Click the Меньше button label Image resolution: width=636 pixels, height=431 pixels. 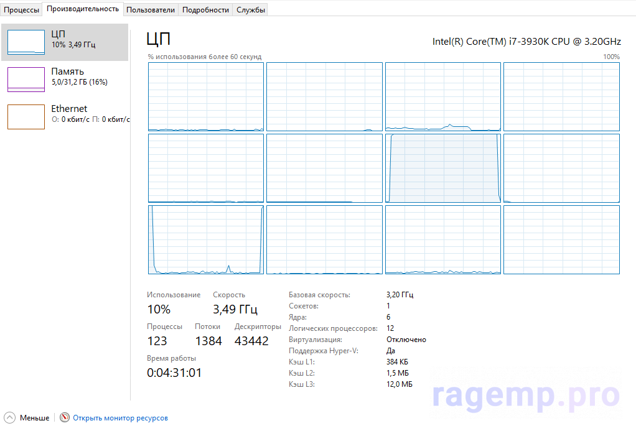point(34,418)
